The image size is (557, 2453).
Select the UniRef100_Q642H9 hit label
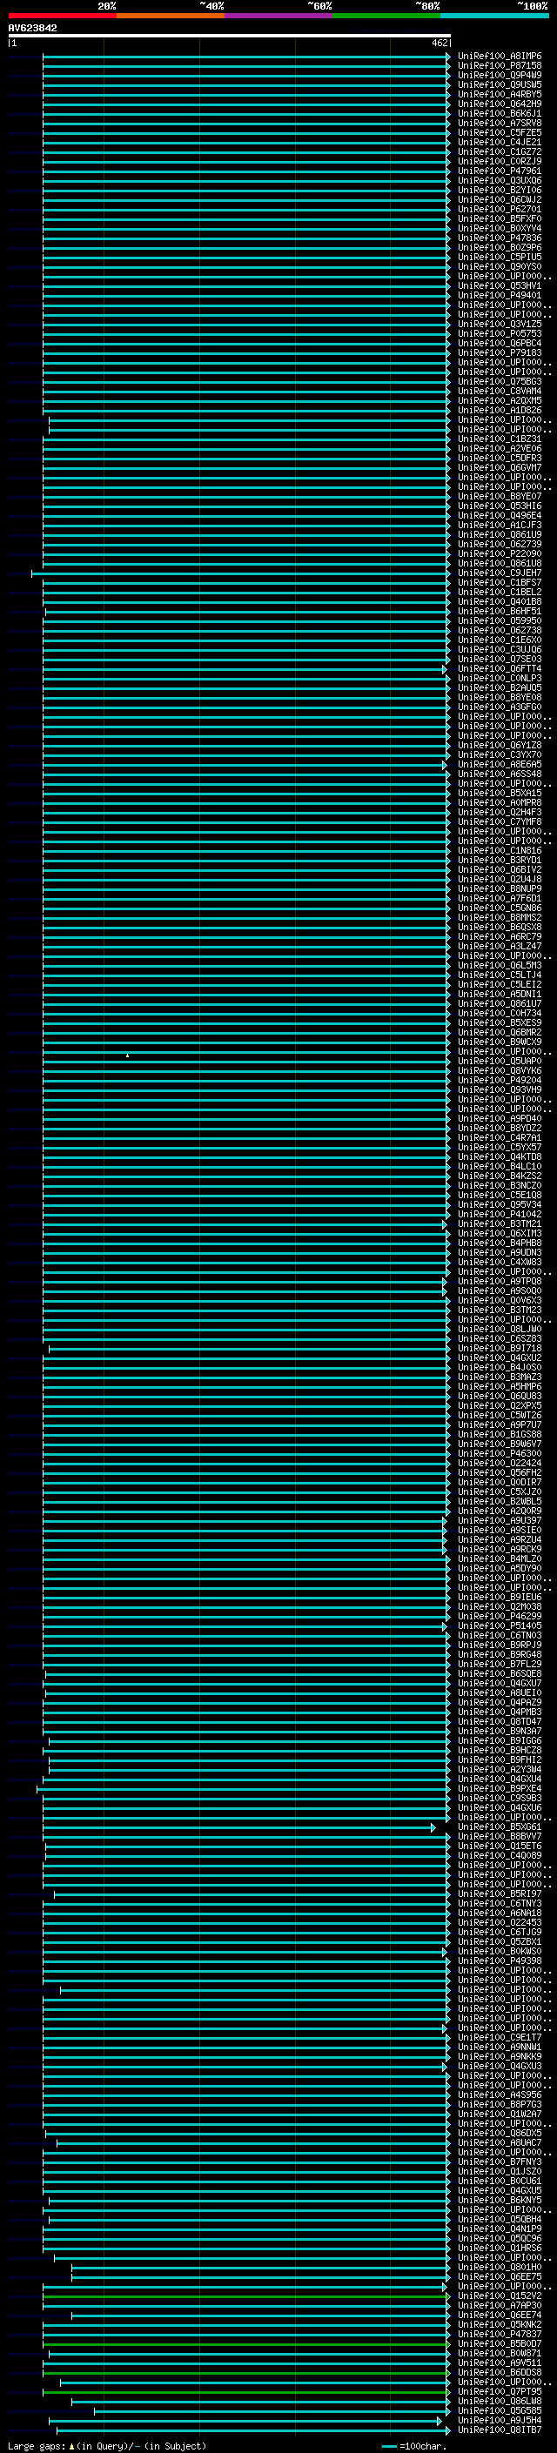pyautogui.click(x=500, y=104)
